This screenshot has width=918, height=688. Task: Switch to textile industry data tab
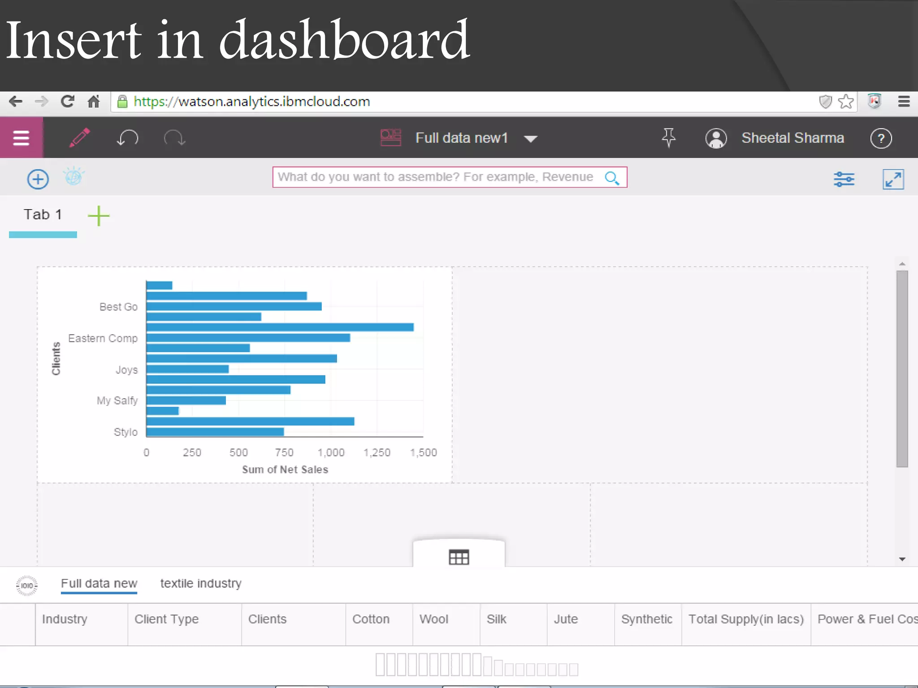201,583
